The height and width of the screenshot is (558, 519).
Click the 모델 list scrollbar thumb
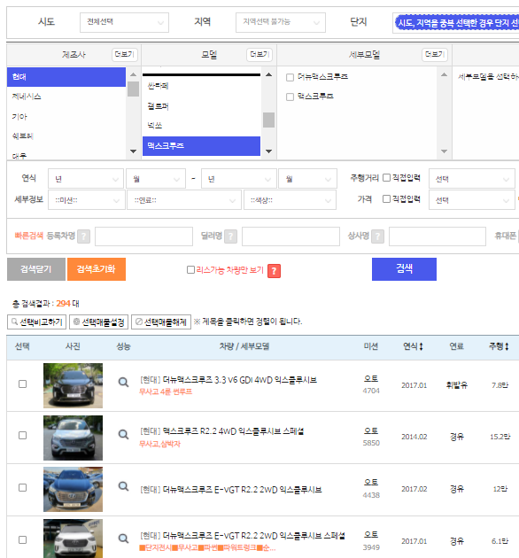point(268,120)
